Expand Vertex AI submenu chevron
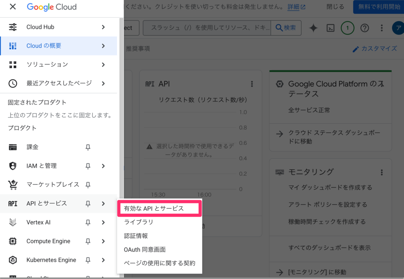 [103, 222]
